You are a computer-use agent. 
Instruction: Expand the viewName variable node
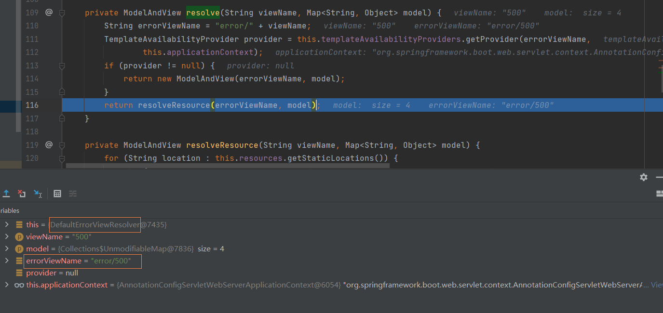[x=6, y=237]
